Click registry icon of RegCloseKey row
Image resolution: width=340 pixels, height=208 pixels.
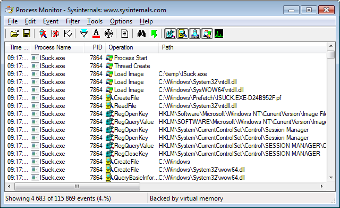(109, 154)
